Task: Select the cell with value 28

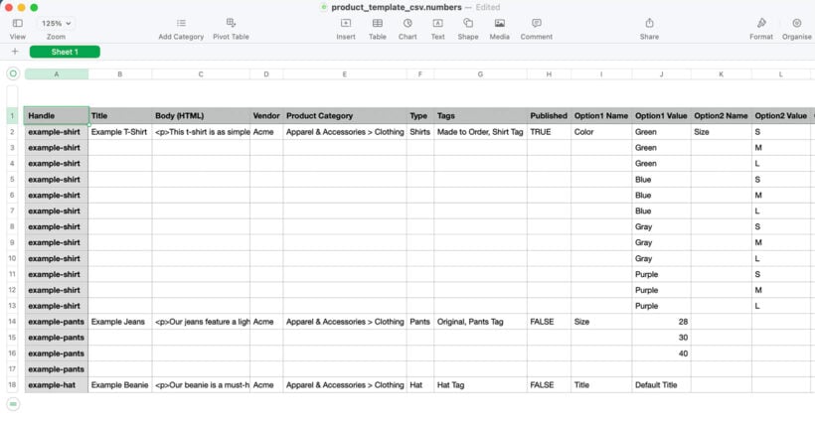Action: point(661,322)
